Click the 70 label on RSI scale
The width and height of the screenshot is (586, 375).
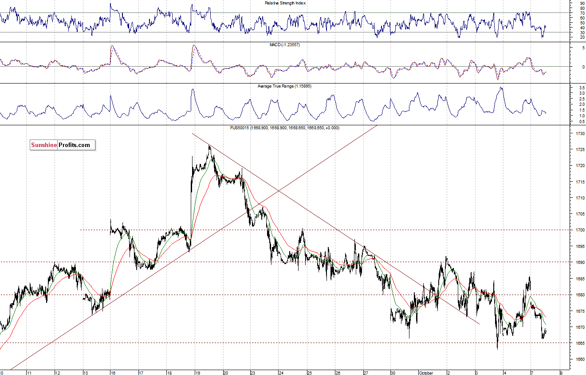582,13
